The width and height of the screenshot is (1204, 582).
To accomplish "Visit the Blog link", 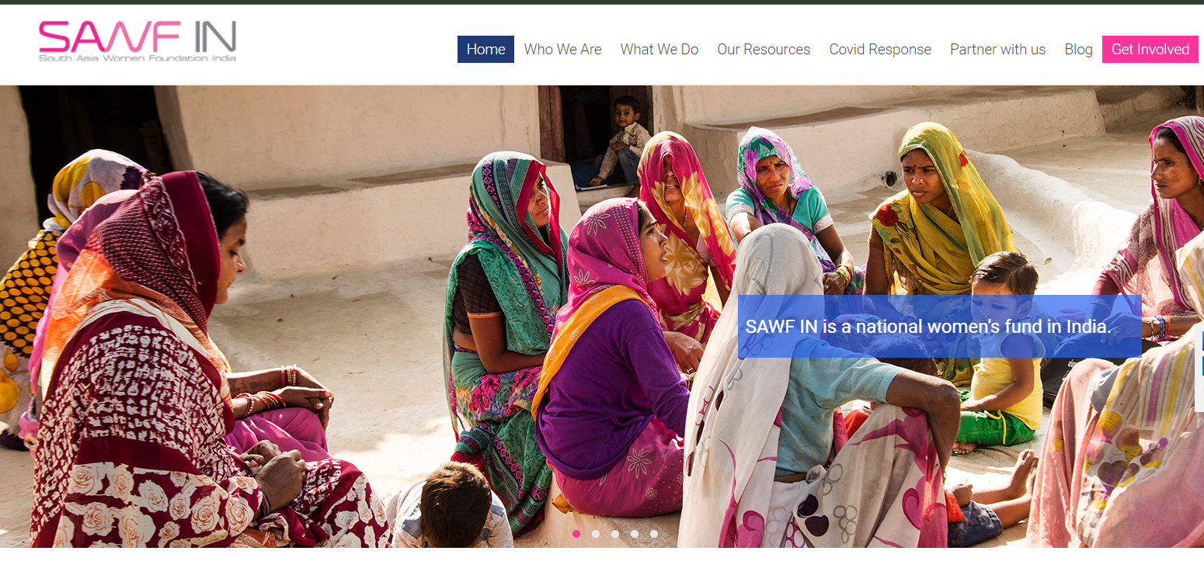I will click(1078, 49).
